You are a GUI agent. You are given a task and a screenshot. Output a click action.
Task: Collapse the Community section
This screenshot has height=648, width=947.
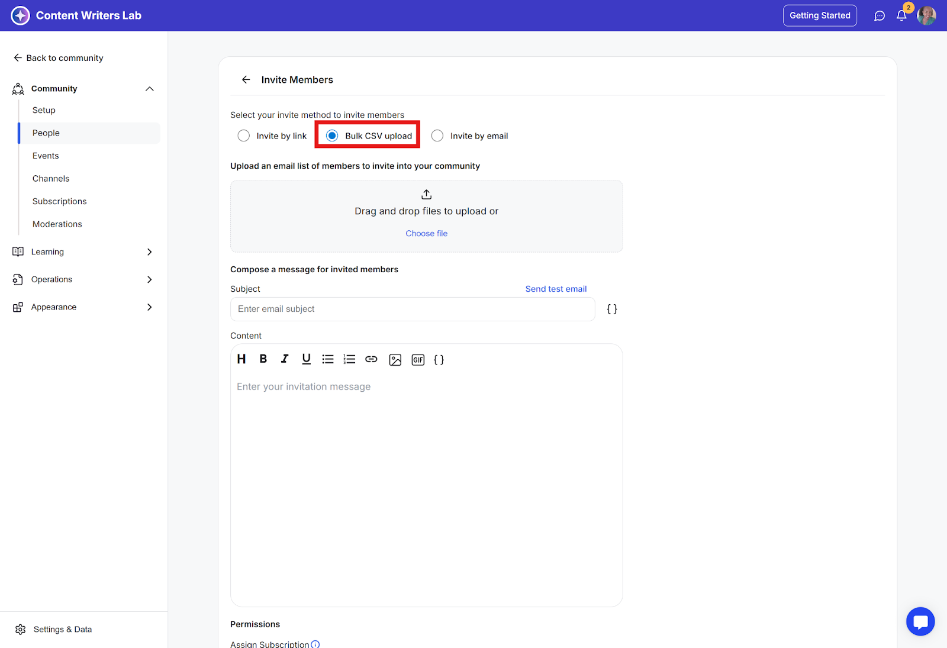150,89
